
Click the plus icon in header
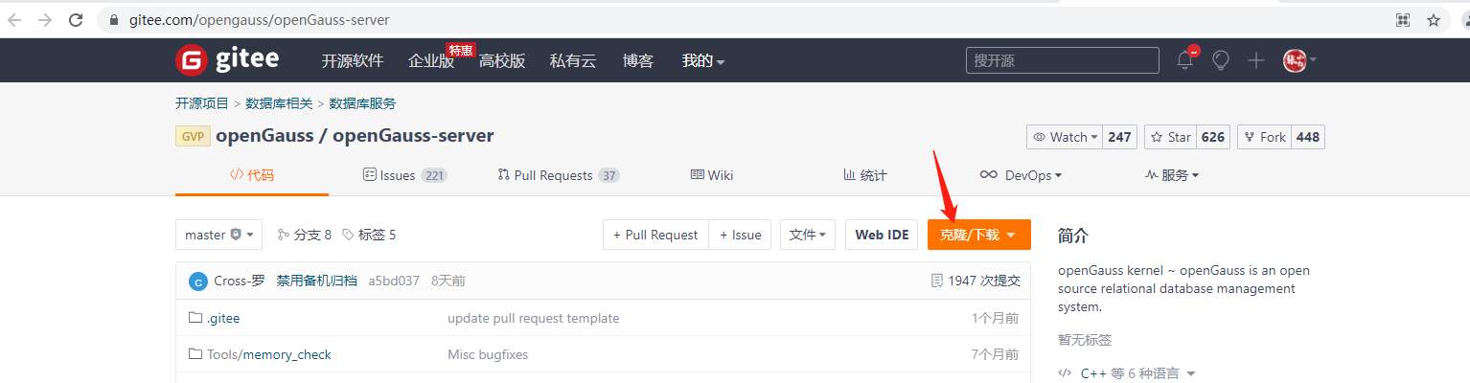coord(1256,60)
